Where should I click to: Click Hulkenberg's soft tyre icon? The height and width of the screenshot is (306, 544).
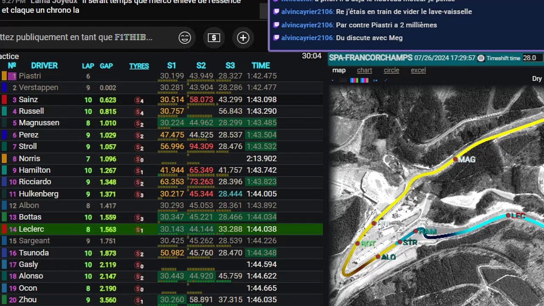pos(139,194)
